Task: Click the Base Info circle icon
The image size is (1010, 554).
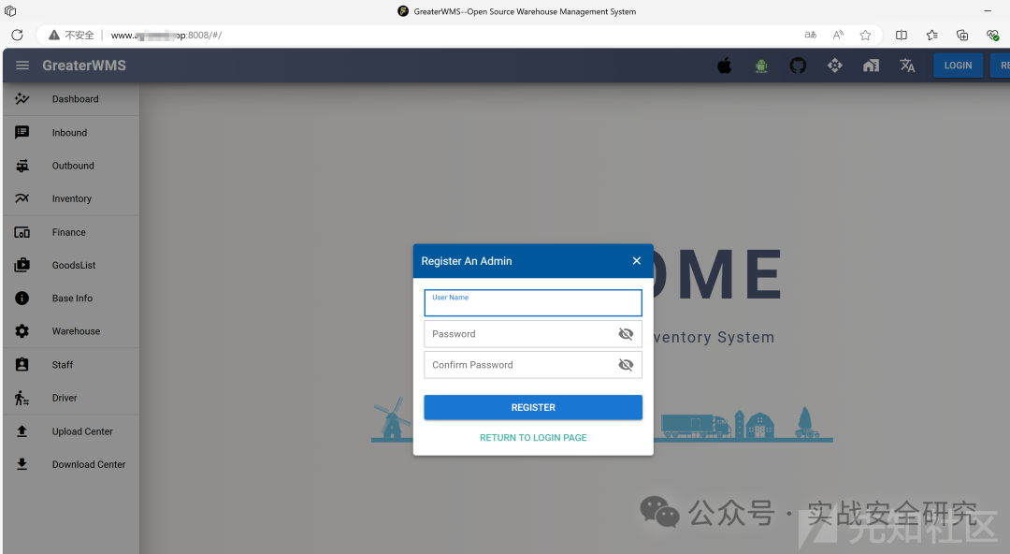Action: 22,298
